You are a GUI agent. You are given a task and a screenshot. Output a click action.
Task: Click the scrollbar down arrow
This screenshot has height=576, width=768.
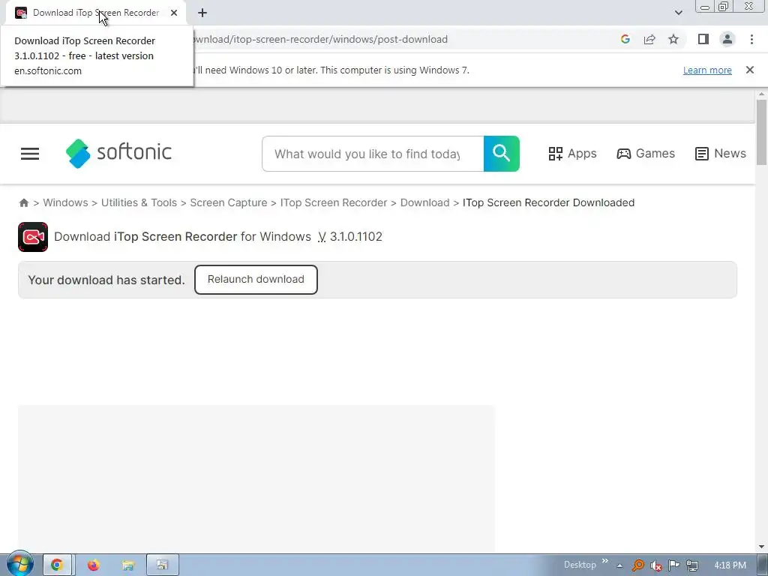[761, 547]
